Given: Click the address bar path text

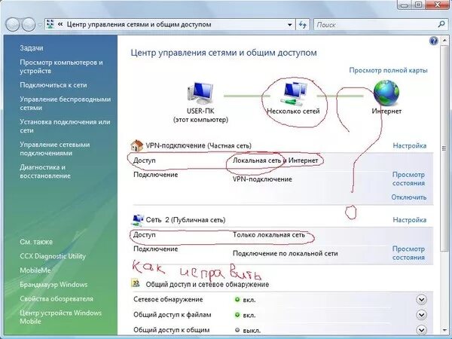Looking at the screenshot, I should point(139,25).
